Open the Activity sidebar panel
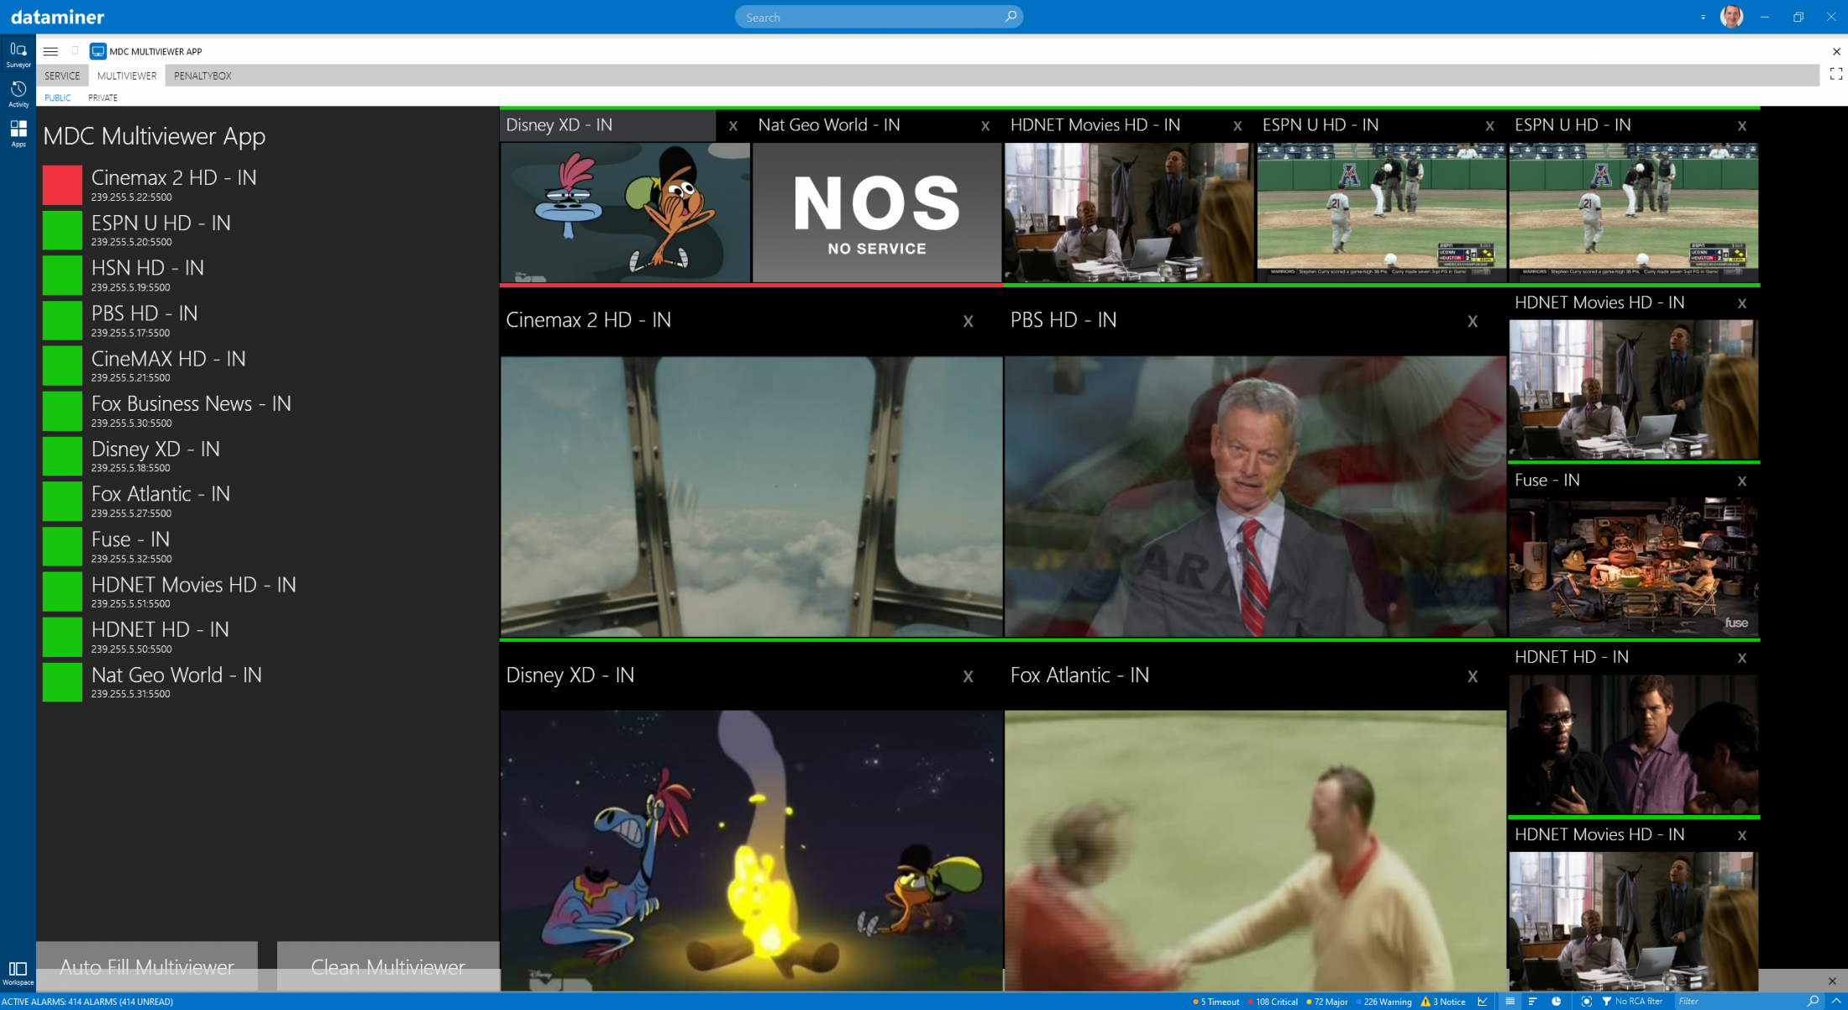The image size is (1848, 1010). [18, 94]
